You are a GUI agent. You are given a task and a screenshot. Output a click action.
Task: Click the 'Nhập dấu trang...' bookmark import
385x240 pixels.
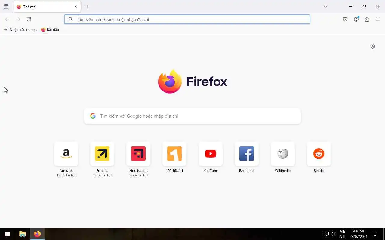[x=20, y=30]
